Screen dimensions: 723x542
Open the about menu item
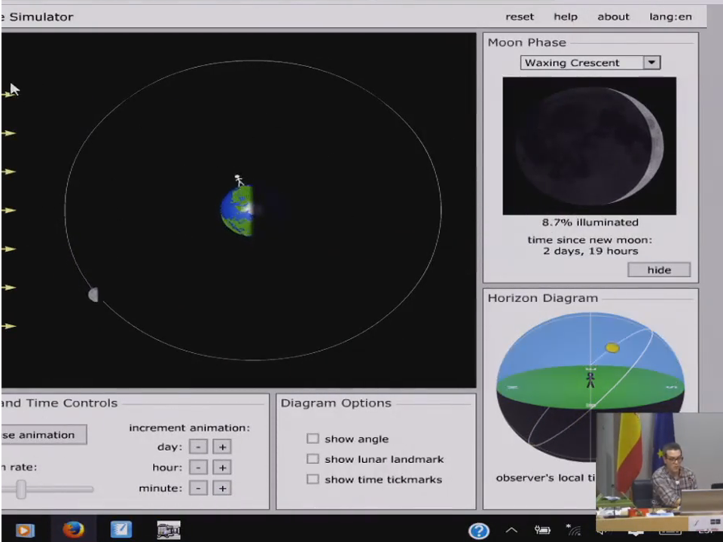613,17
